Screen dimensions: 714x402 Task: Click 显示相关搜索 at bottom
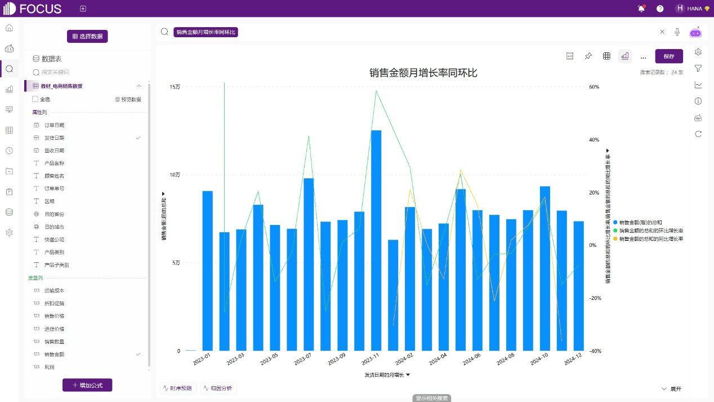(432, 398)
